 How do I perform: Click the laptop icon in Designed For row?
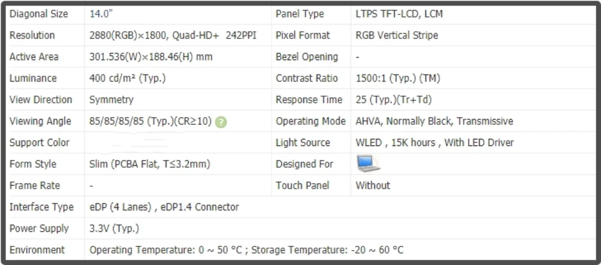pyautogui.click(x=368, y=163)
